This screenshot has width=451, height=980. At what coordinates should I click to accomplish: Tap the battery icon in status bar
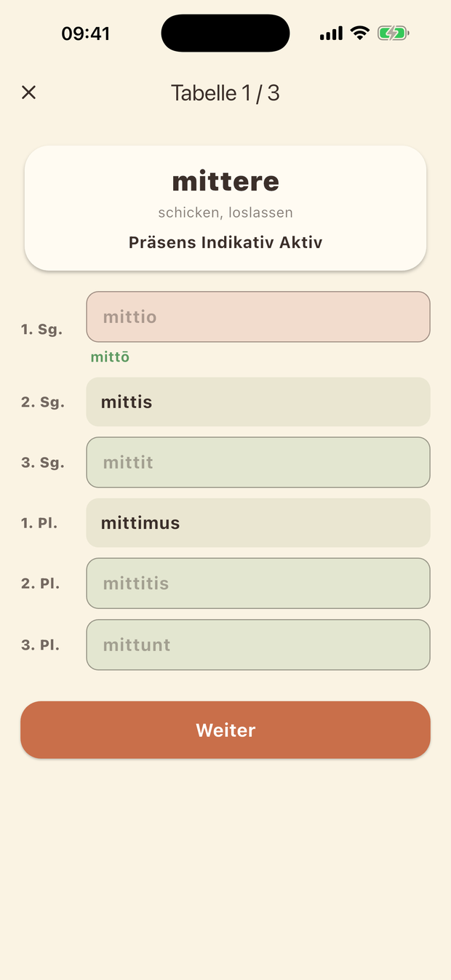(x=394, y=33)
